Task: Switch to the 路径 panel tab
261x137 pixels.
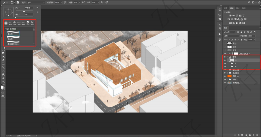Action: (x=244, y=8)
